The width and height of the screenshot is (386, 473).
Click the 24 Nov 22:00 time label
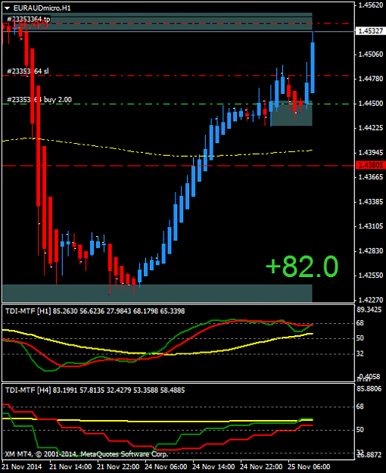tap(261, 467)
